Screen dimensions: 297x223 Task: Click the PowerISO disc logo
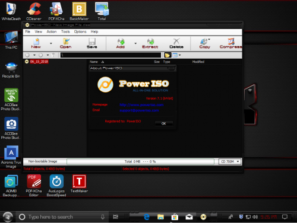click(105, 85)
